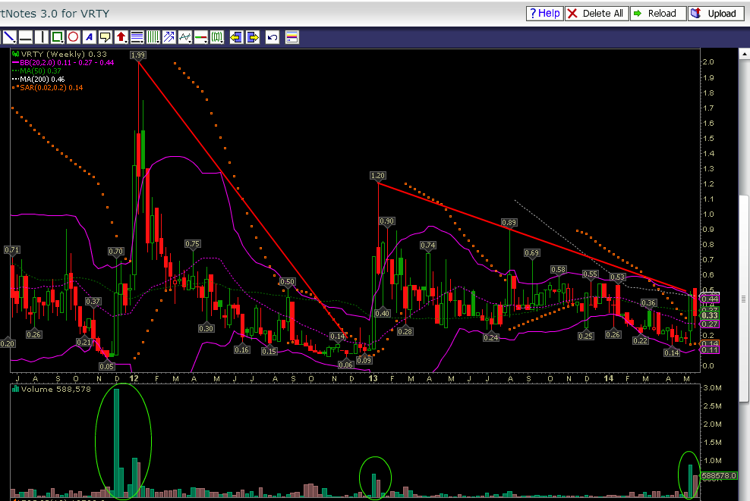Select the yellow callout balloon tool
The image size is (750, 501).
106,37
